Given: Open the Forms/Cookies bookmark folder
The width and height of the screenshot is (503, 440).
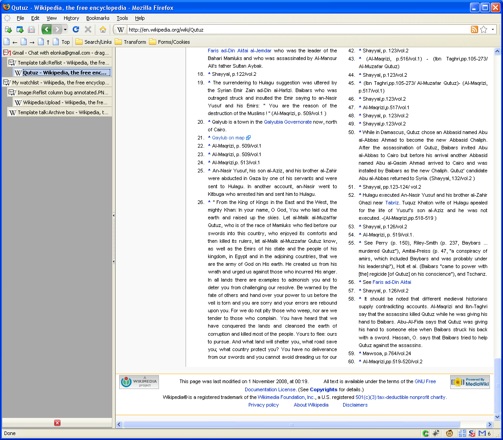Looking at the screenshot, I should 169,42.
